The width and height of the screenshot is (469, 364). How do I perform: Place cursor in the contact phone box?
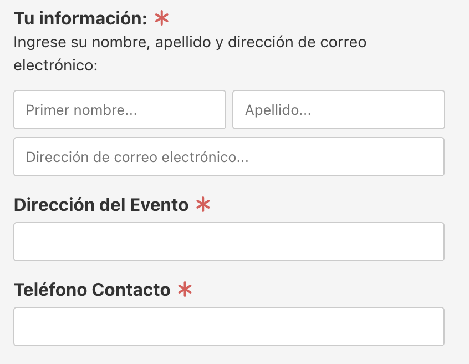click(x=229, y=327)
